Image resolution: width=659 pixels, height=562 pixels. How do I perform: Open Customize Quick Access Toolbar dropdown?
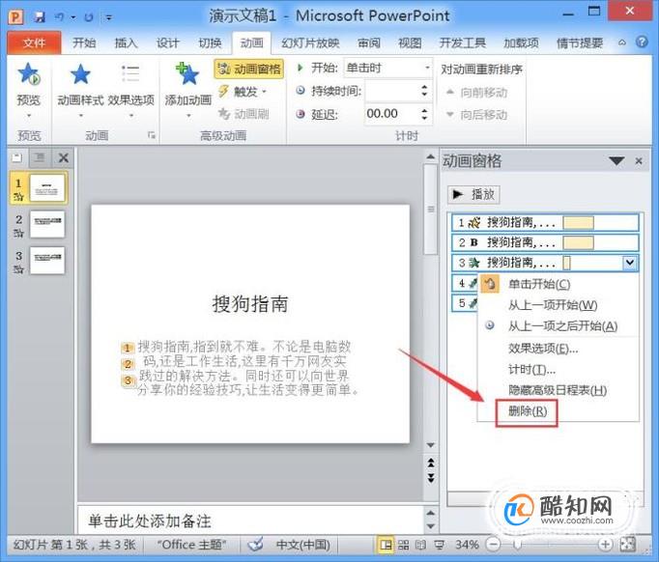pyautogui.click(x=109, y=17)
